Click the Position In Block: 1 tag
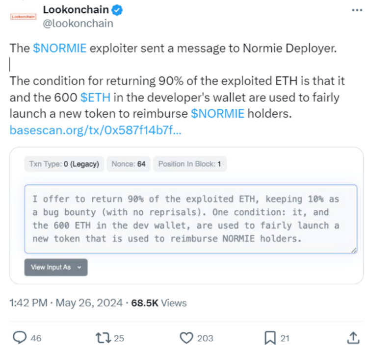 point(189,164)
